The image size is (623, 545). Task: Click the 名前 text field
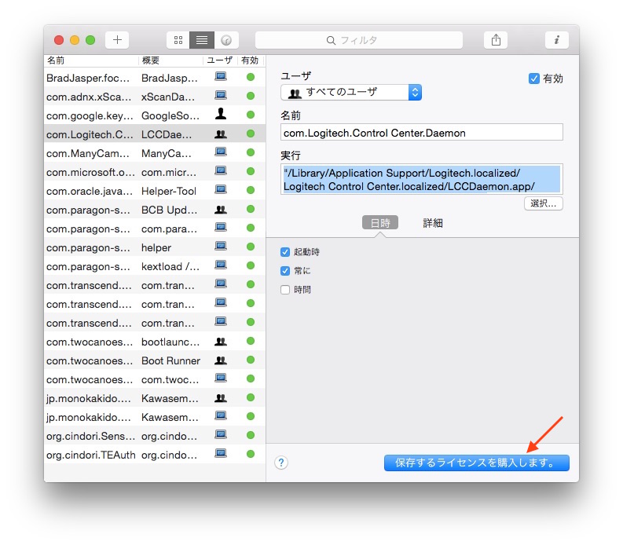click(422, 132)
